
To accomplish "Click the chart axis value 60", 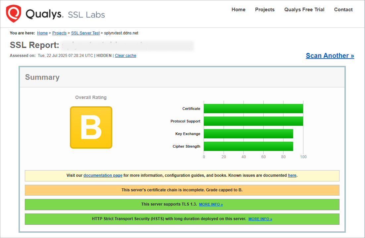I will click(x=264, y=157).
